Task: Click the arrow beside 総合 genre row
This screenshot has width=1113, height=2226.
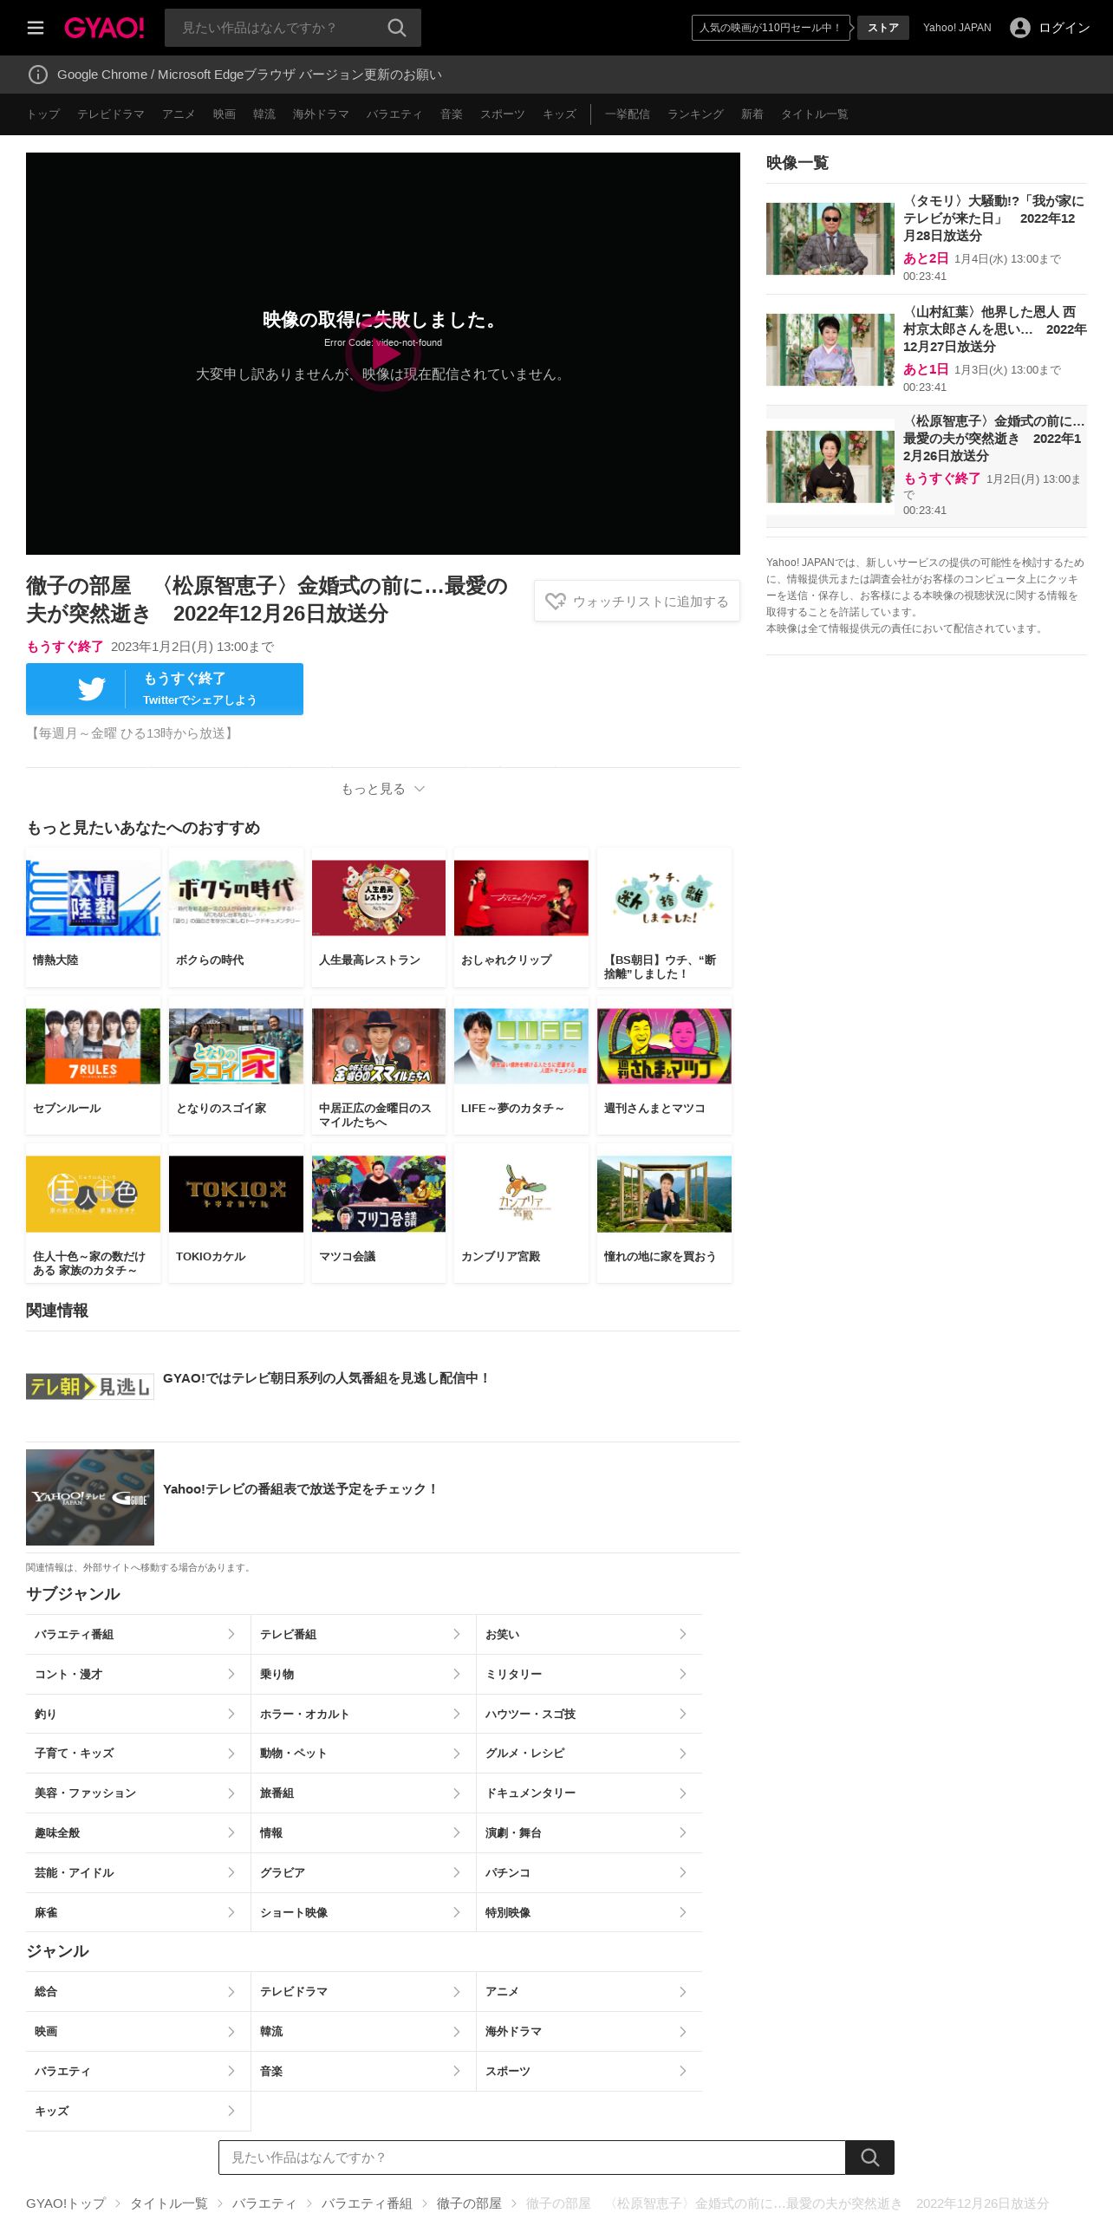Action: coord(231,1992)
